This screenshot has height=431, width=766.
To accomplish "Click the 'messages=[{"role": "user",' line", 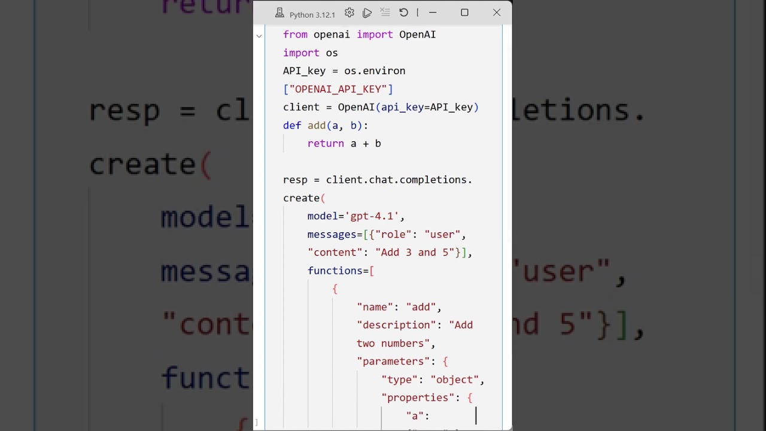I will (387, 234).
